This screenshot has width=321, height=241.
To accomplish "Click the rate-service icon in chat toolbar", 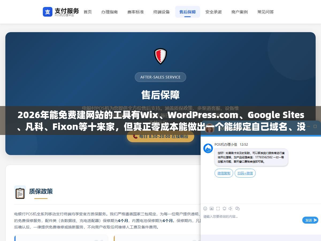I will tap(224, 209).
